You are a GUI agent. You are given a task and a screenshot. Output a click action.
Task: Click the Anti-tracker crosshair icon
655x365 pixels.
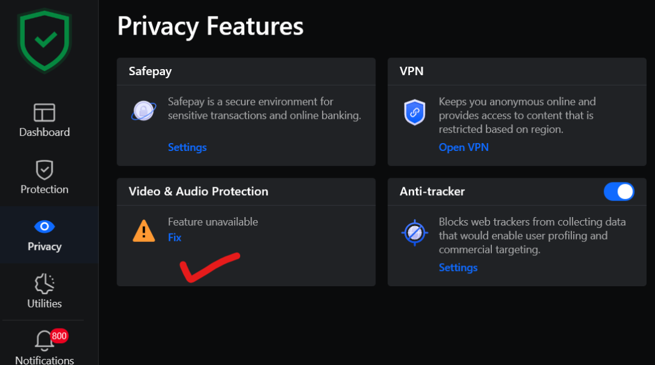click(x=415, y=233)
